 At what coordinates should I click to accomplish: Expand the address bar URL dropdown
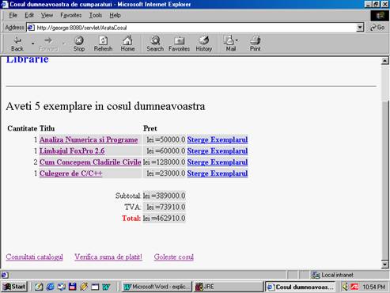tap(360, 28)
